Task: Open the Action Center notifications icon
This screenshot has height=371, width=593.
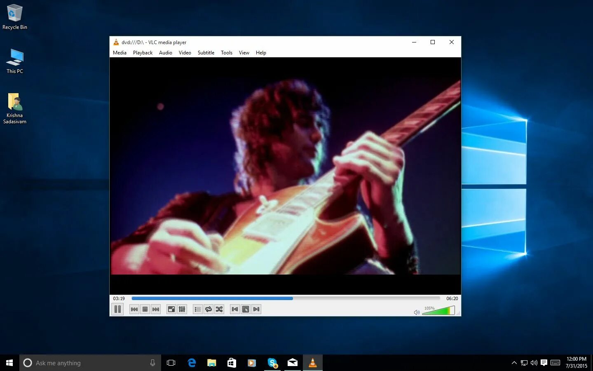Action: [x=544, y=363]
